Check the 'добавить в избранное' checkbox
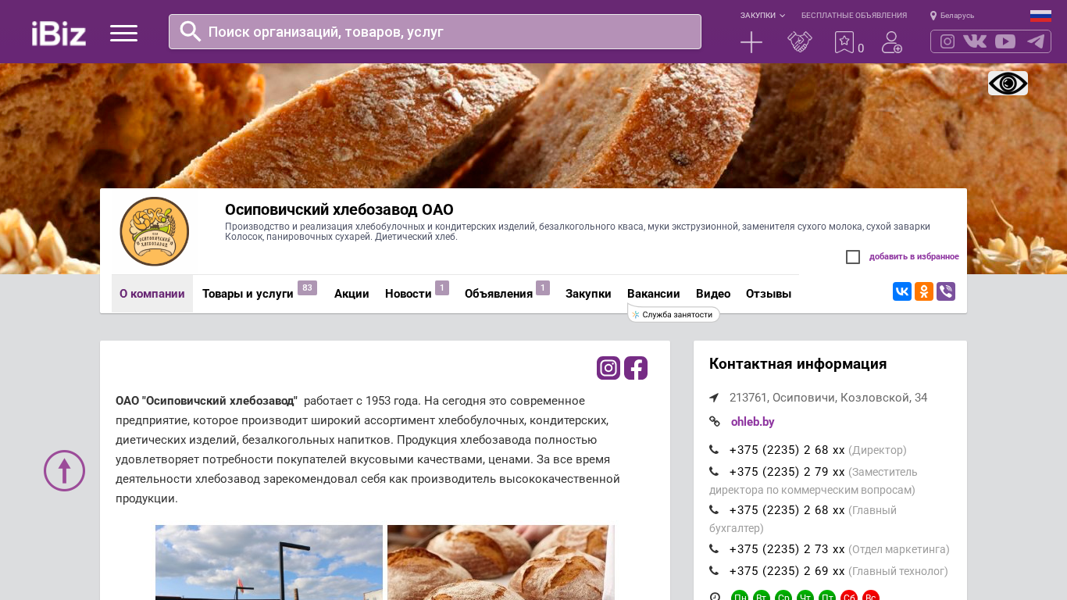This screenshot has height=600, width=1067. (853, 257)
